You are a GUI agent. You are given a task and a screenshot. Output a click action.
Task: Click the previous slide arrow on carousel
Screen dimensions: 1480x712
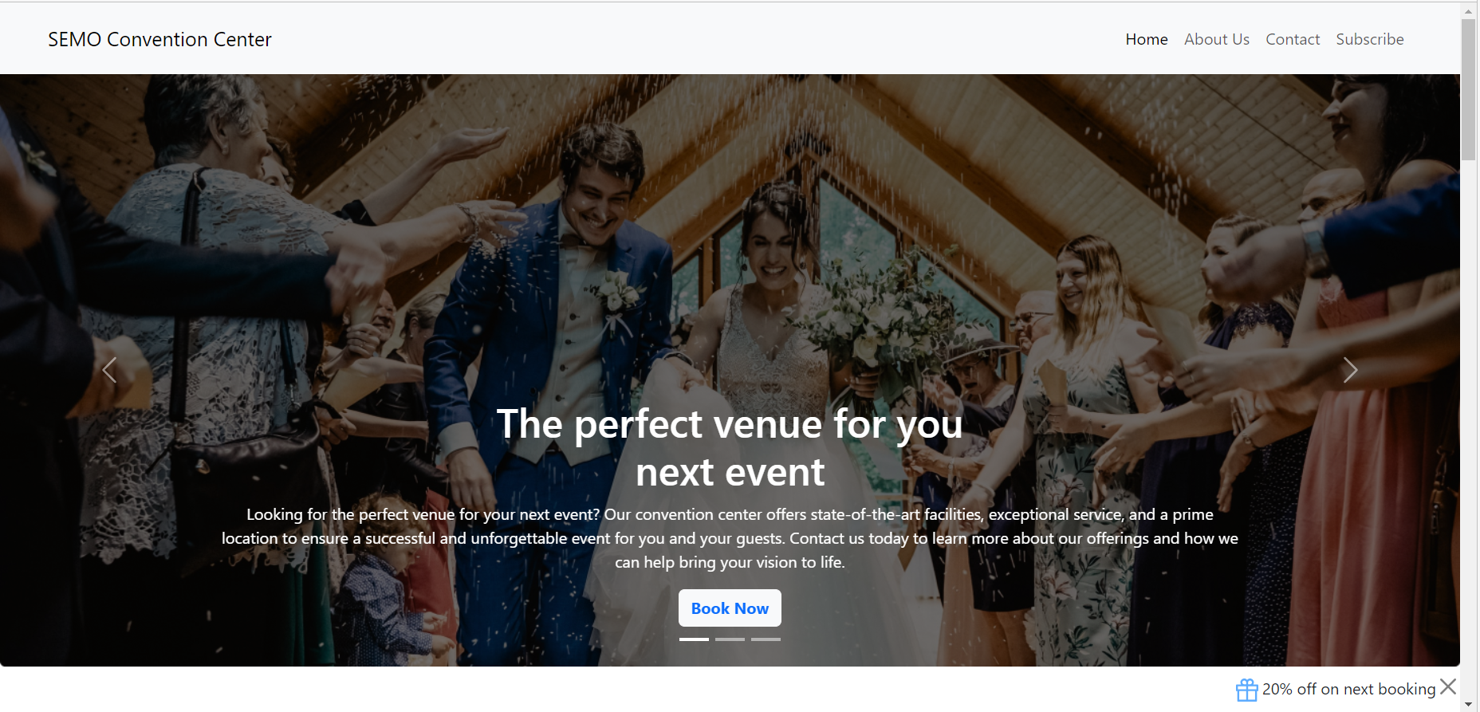tap(109, 370)
